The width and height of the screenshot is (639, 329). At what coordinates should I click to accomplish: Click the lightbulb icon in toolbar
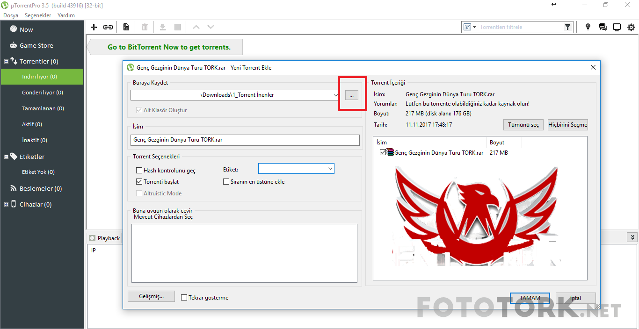coord(588,27)
